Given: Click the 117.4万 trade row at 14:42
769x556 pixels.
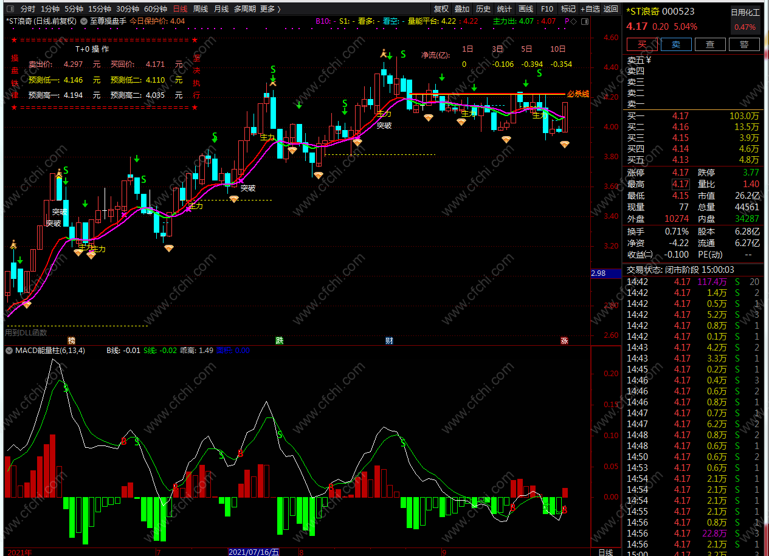Looking at the screenshot, I should [x=694, y=282].
